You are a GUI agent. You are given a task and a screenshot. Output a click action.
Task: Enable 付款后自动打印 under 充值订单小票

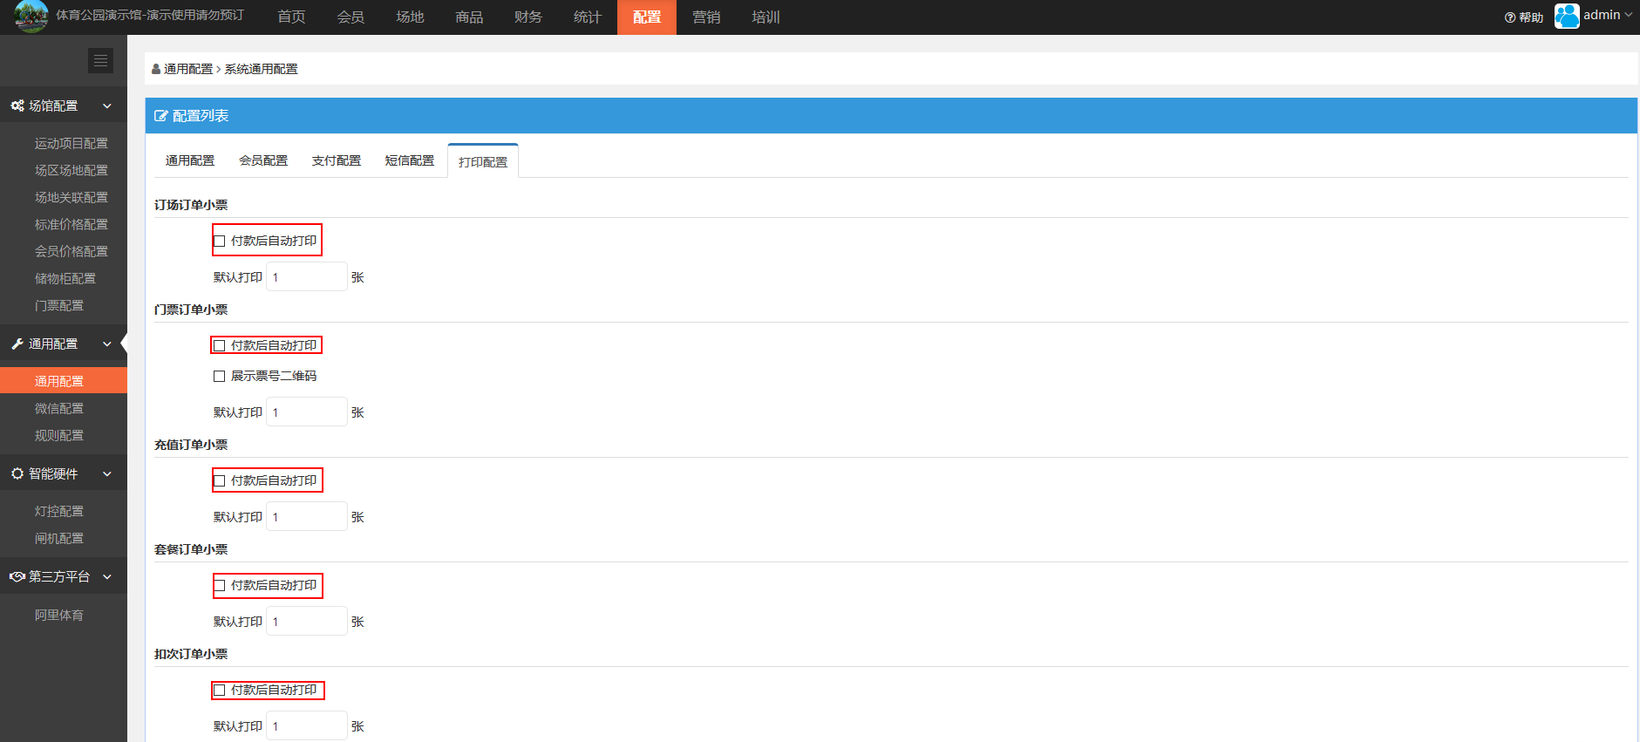click(x=220, y=481)
